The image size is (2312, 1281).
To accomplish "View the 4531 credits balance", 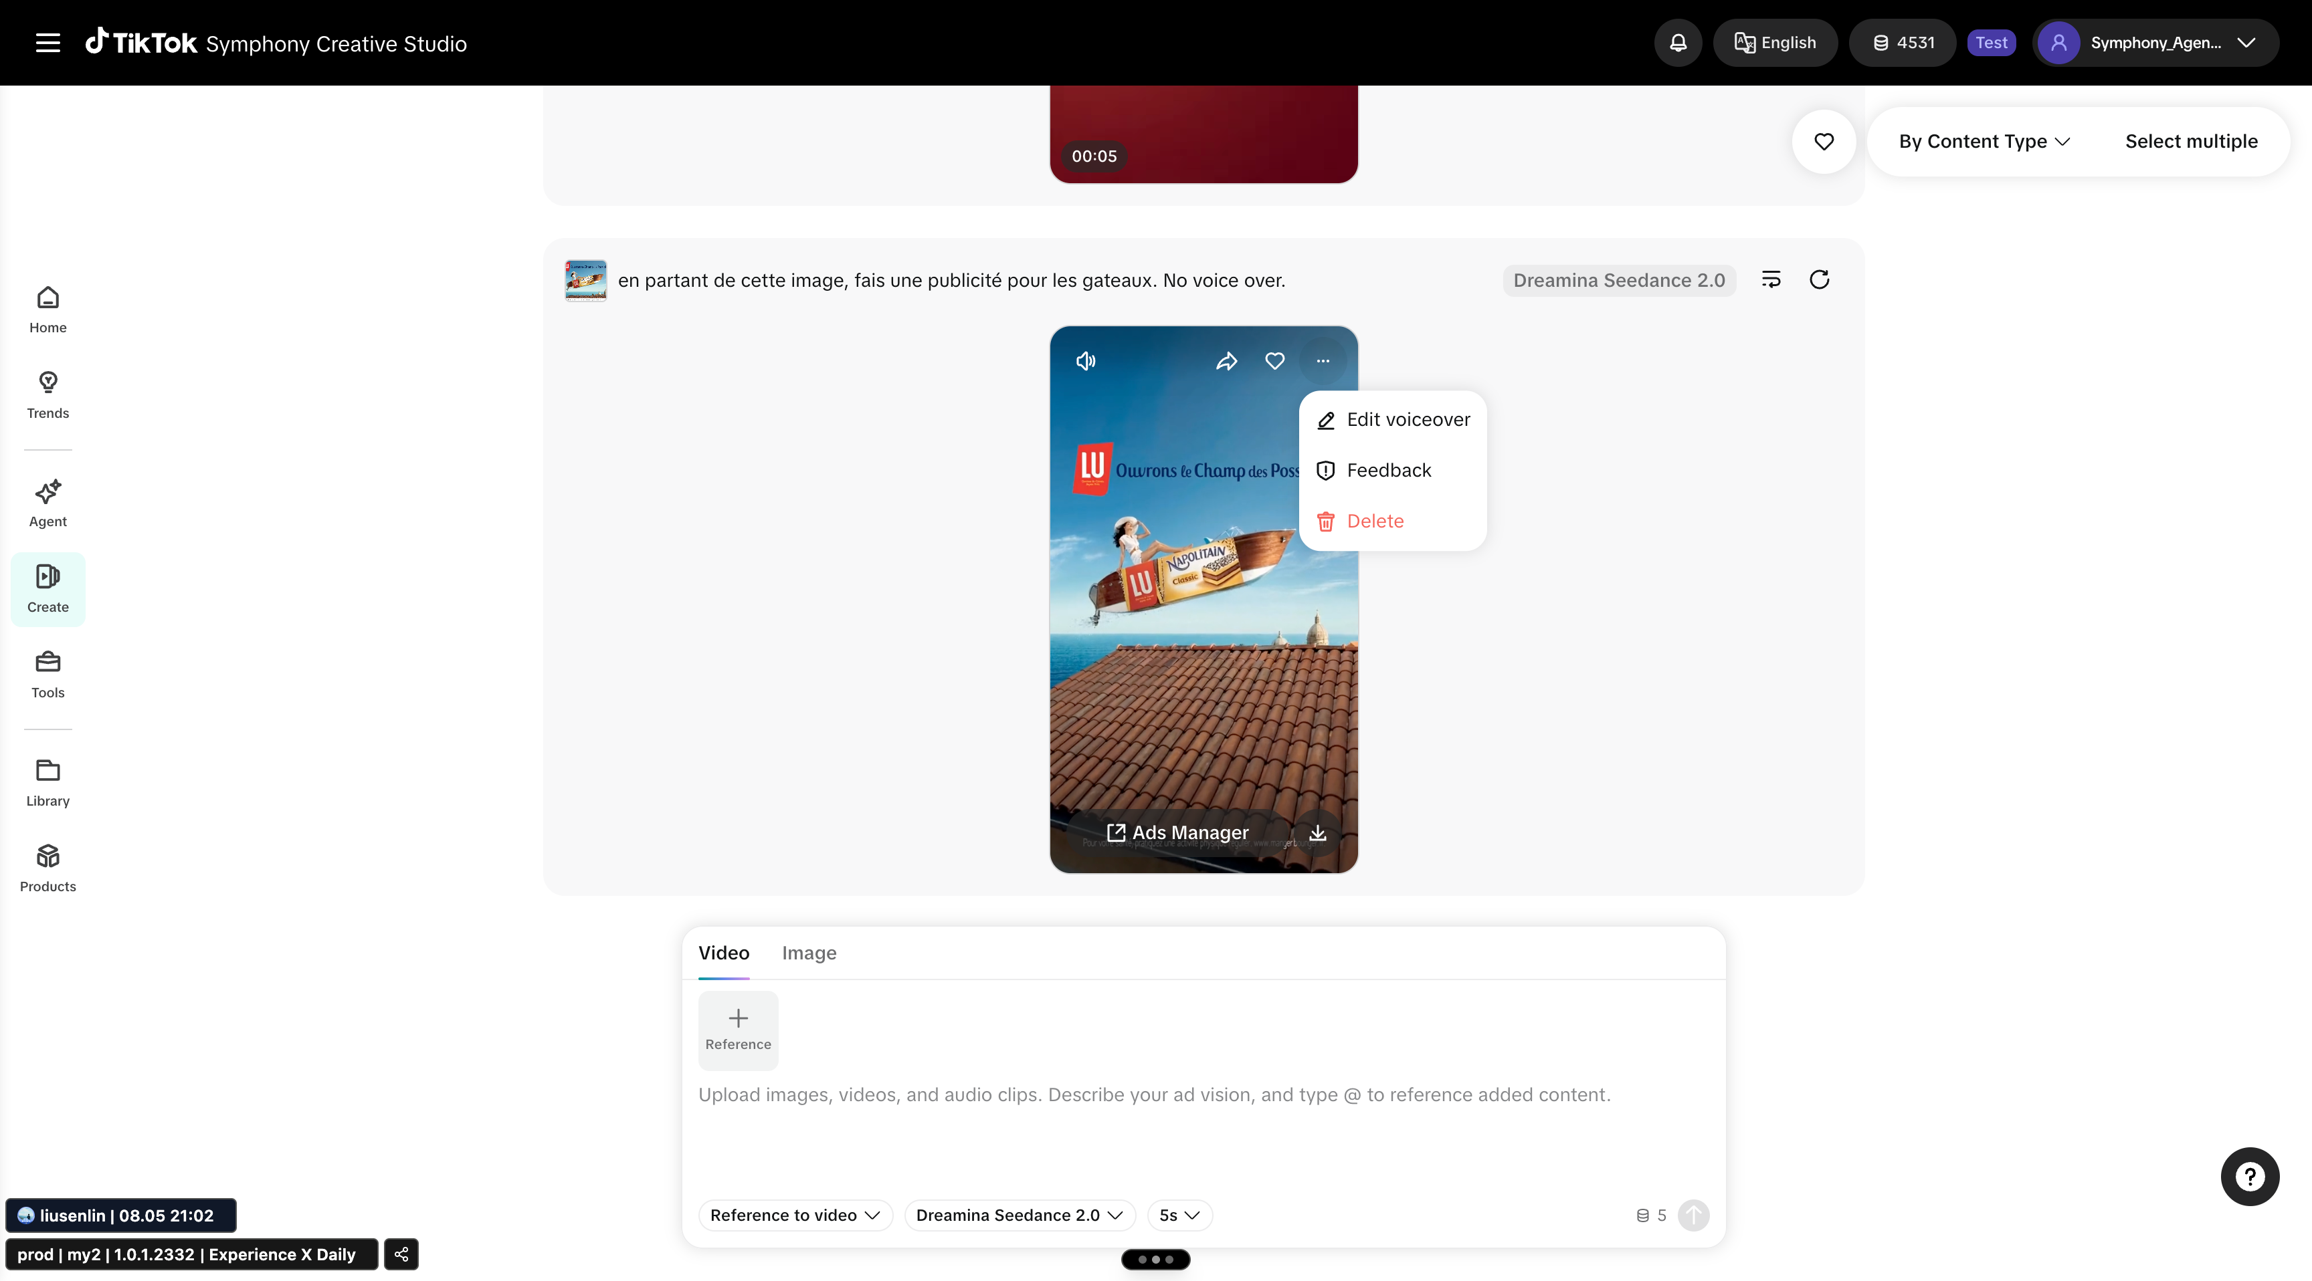I will 1903,43.
